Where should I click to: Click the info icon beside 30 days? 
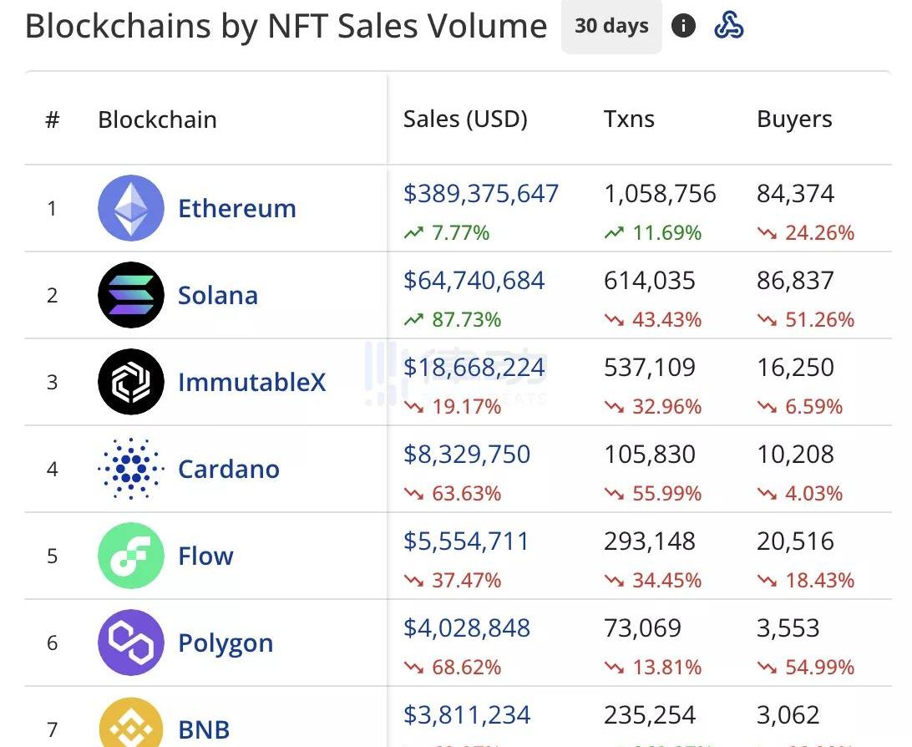click(x=683, y=26)
